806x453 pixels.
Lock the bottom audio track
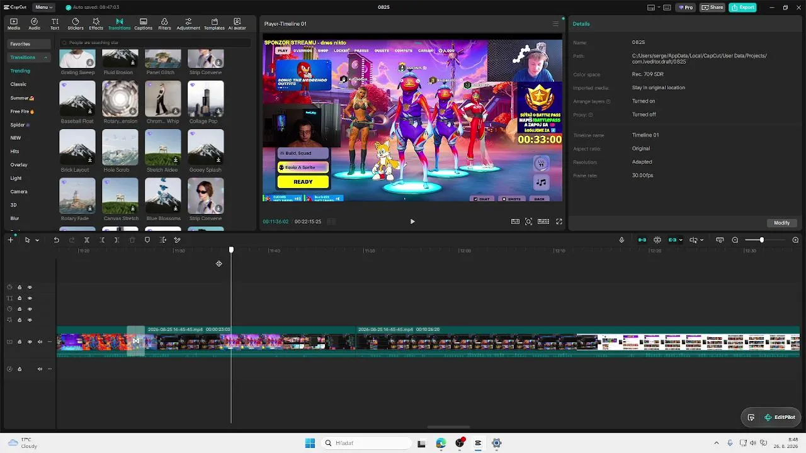tap(20, 369)
